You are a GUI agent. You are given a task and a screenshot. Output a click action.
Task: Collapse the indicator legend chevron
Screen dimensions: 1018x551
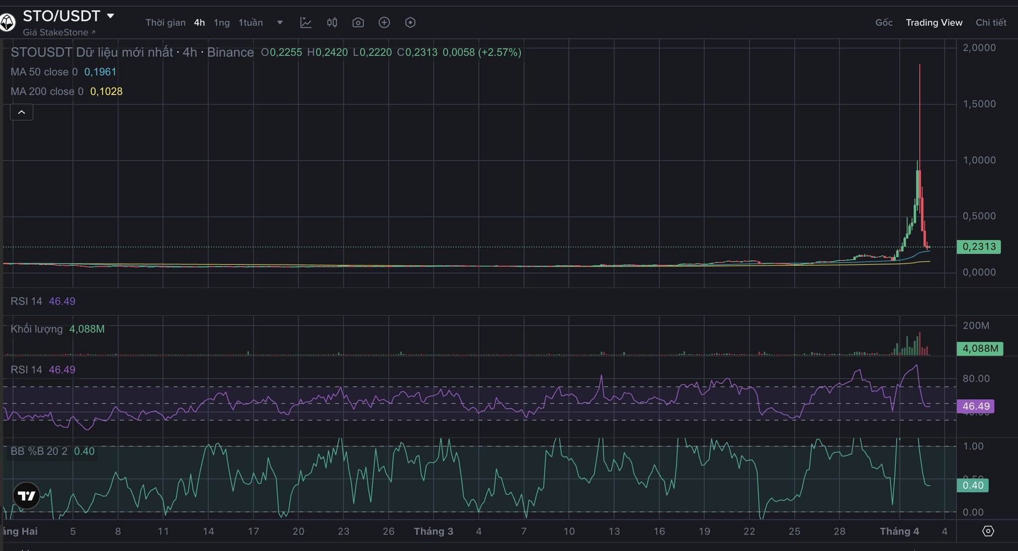tap(21, 112)
